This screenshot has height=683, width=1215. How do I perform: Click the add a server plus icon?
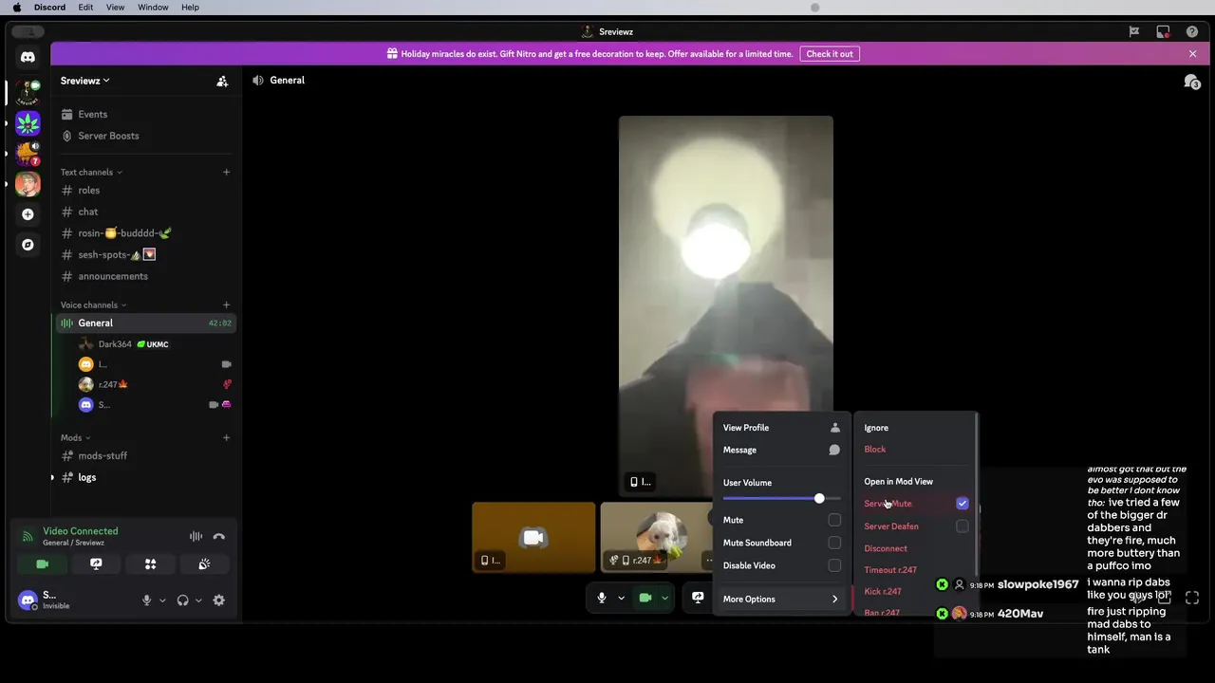pyautogui.click(x=28, y=214)
